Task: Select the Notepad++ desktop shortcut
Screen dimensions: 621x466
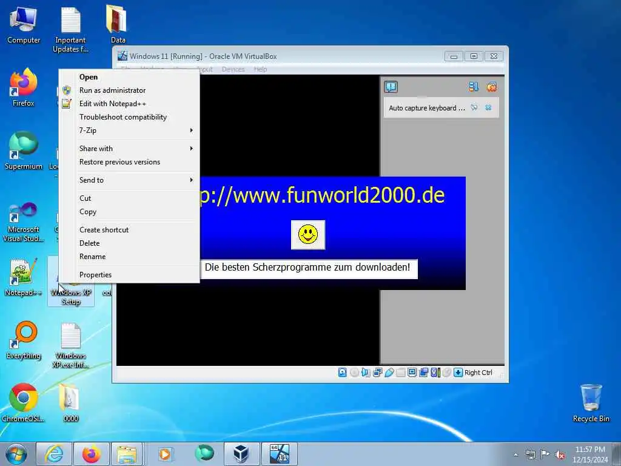Action: pos(24,277)
